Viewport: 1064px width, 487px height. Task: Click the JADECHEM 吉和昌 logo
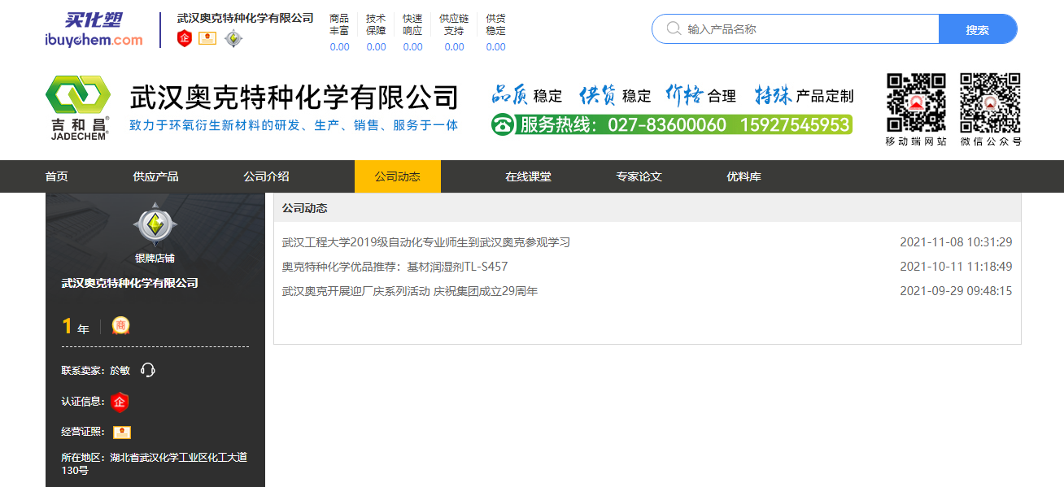(x=78, y=107)
